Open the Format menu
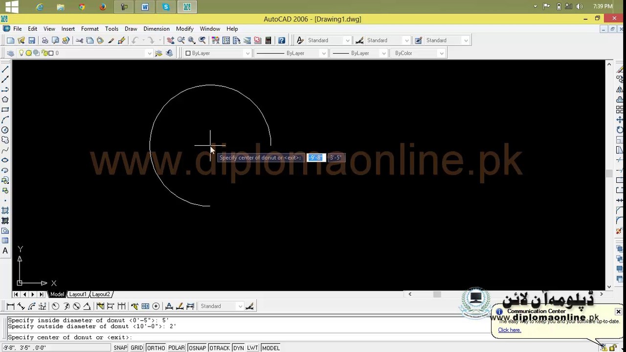626x352 pixels. point(89,29)
